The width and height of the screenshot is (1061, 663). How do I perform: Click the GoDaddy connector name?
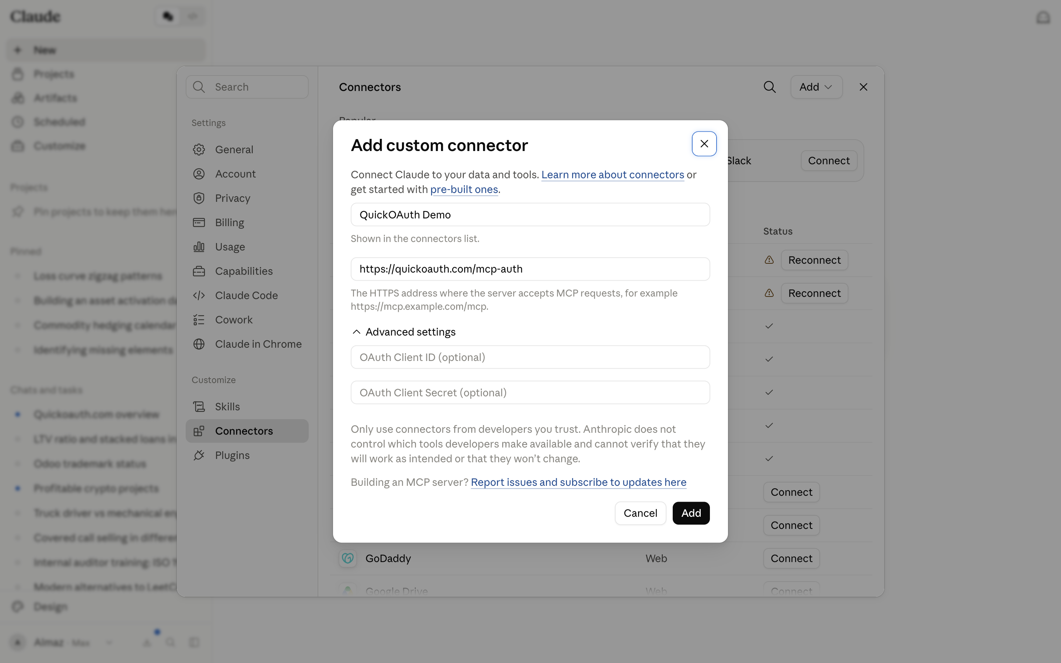coord(388,559)
